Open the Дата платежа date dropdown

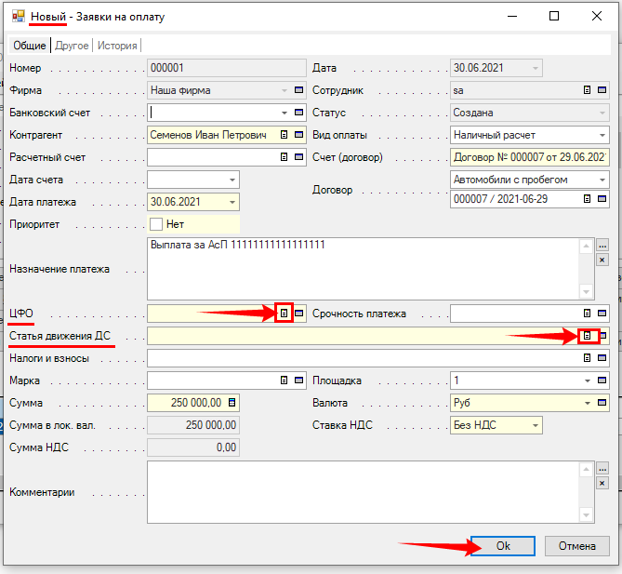[x=232, y=202]
